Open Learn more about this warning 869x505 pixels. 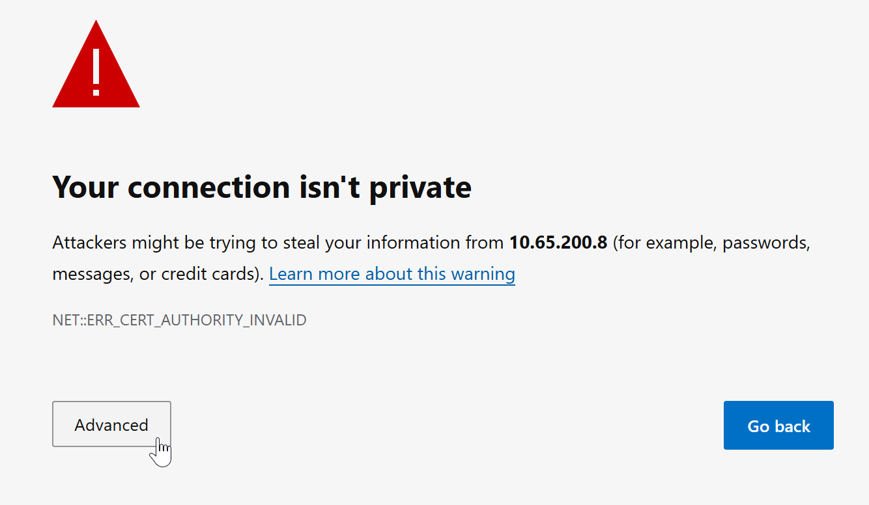392,274
